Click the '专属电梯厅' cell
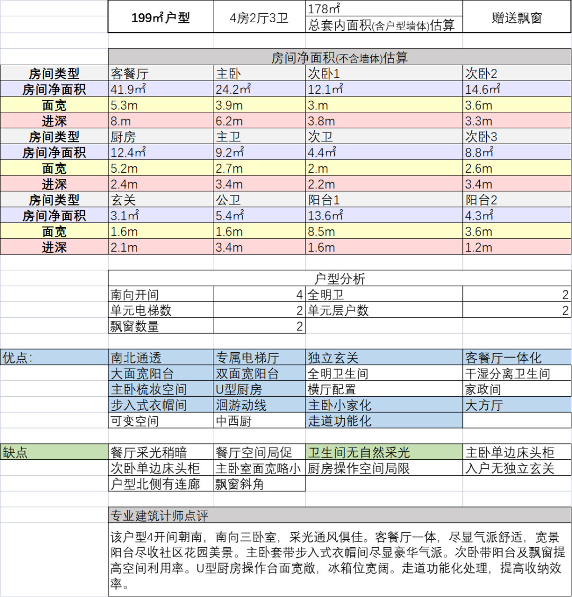Viewport: 572px width, 597px height. coord(259,358)
